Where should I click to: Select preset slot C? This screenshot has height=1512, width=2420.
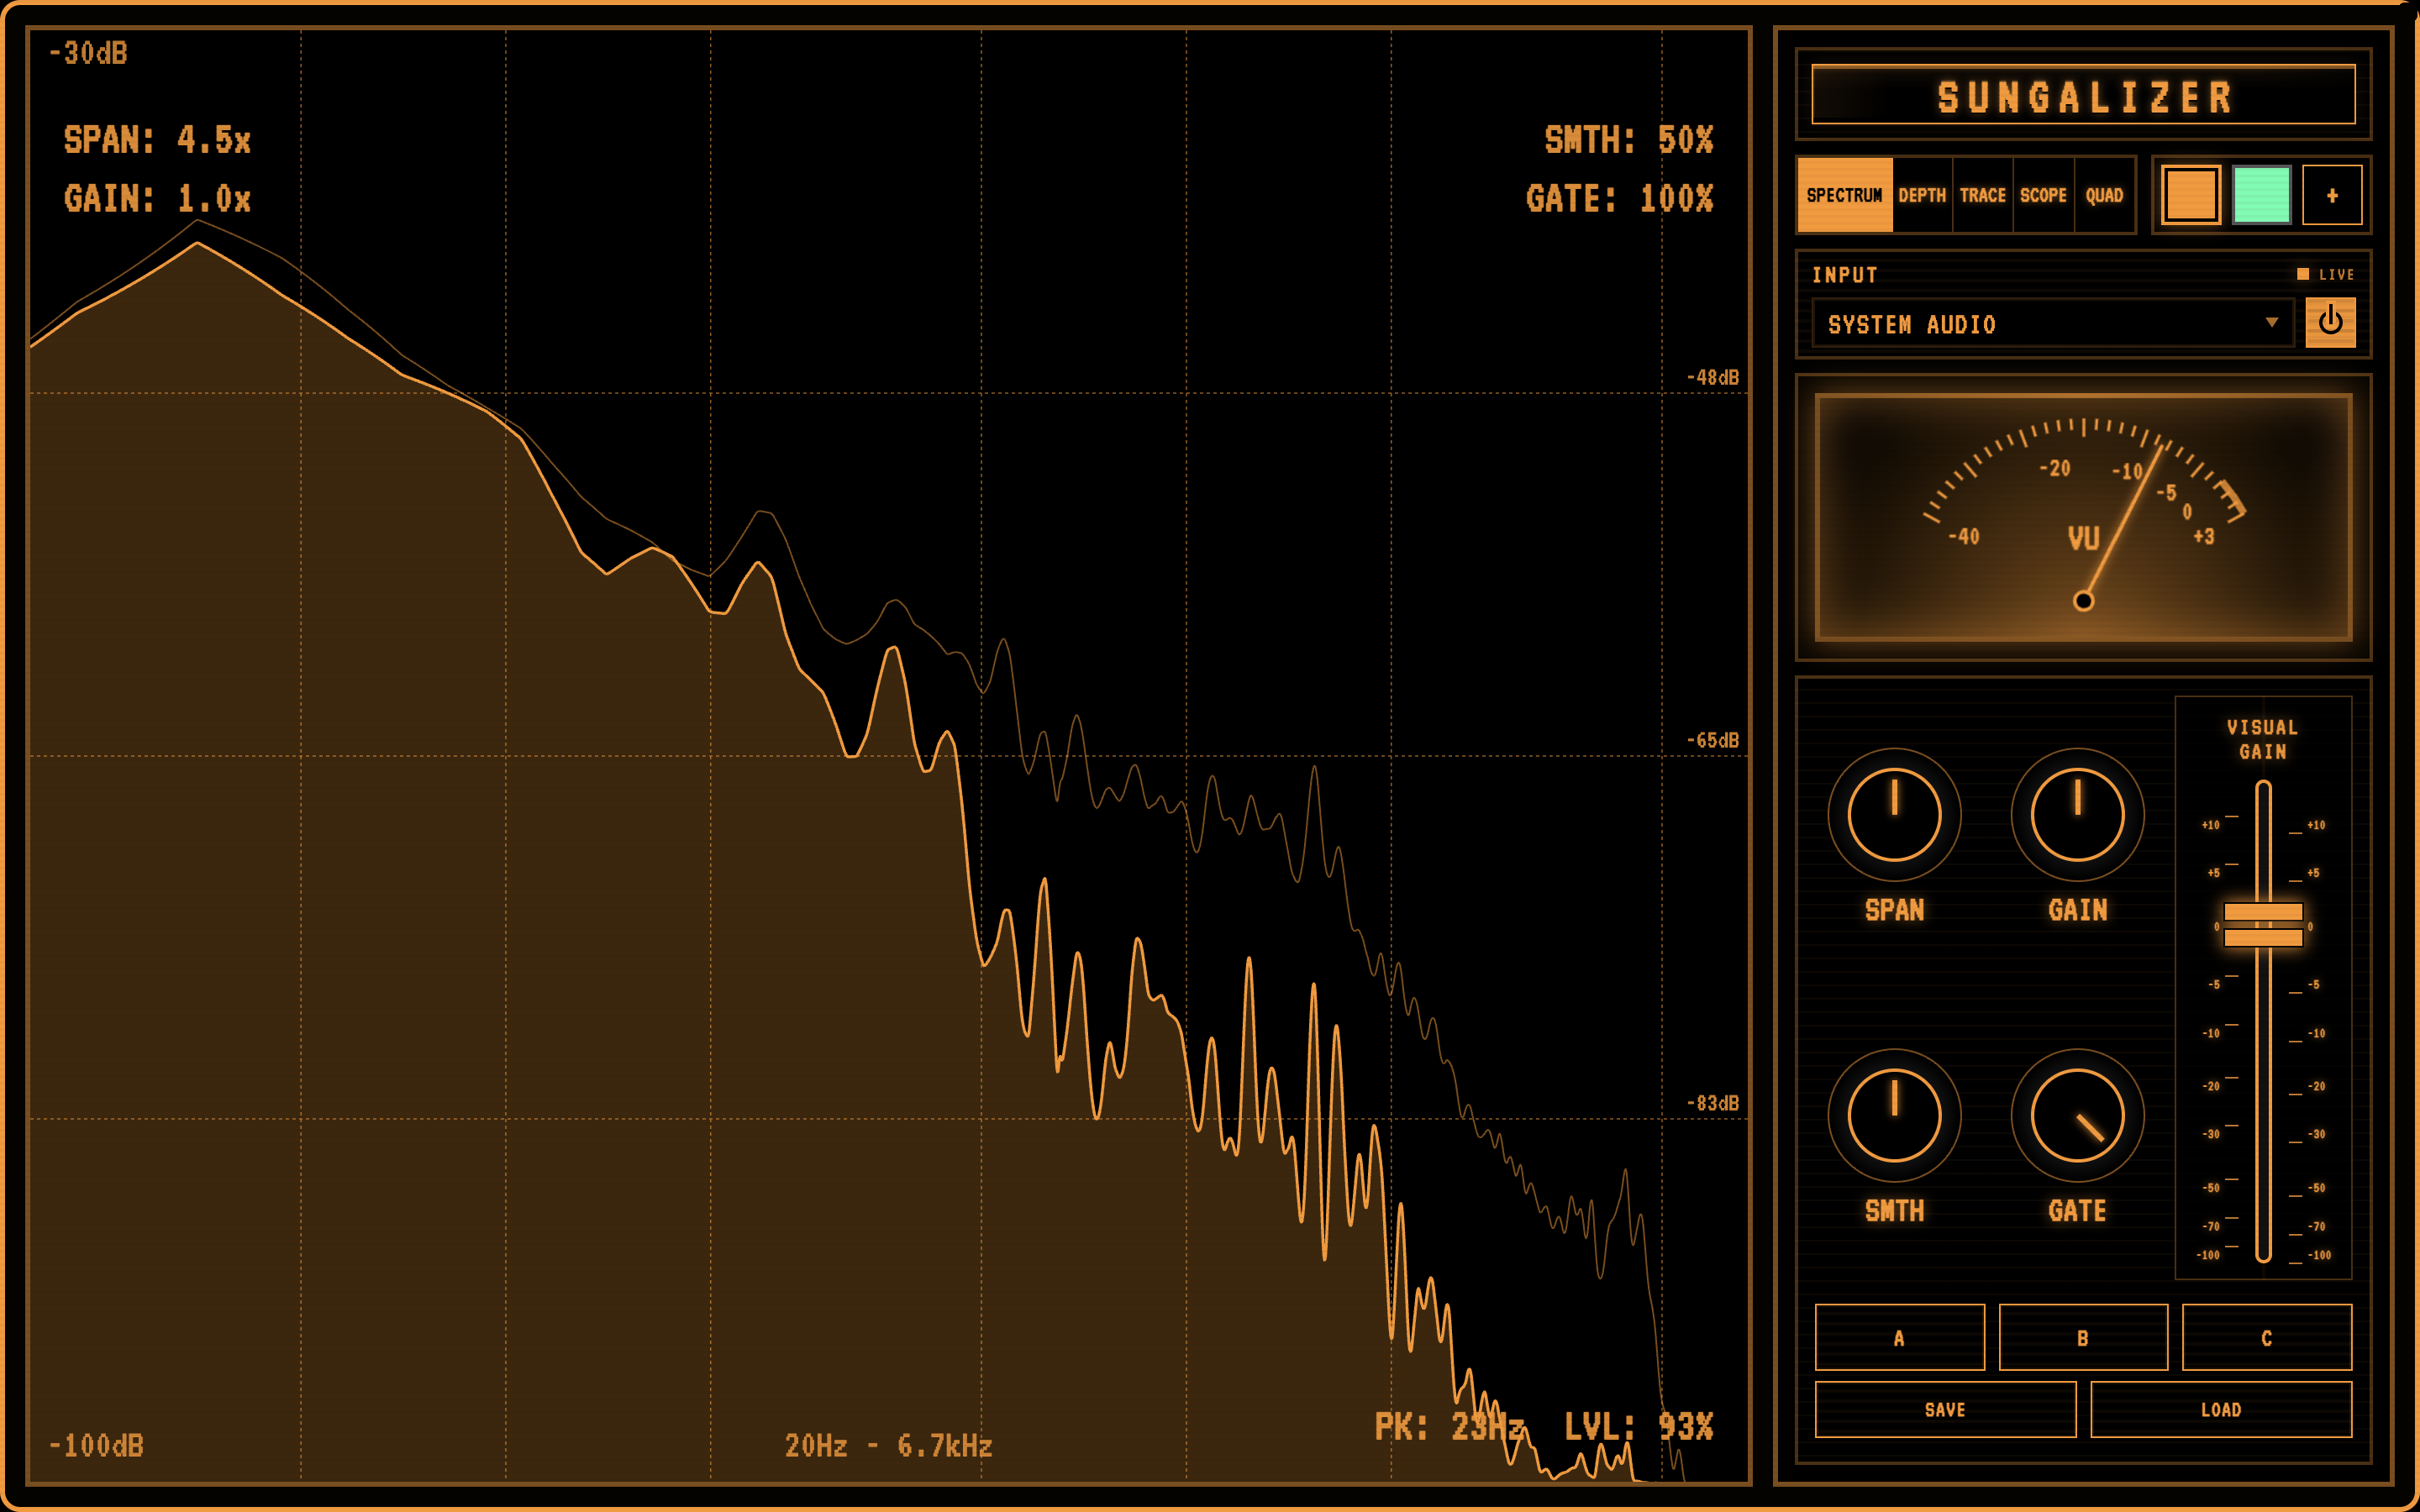click(2266, 1337)
